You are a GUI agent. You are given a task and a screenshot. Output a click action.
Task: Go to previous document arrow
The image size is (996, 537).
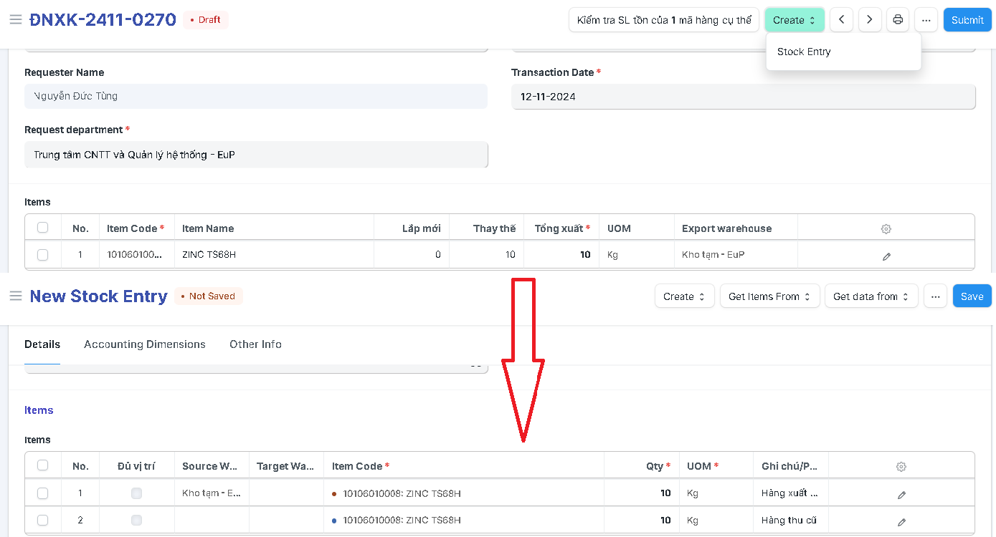(x=841, y=20)
